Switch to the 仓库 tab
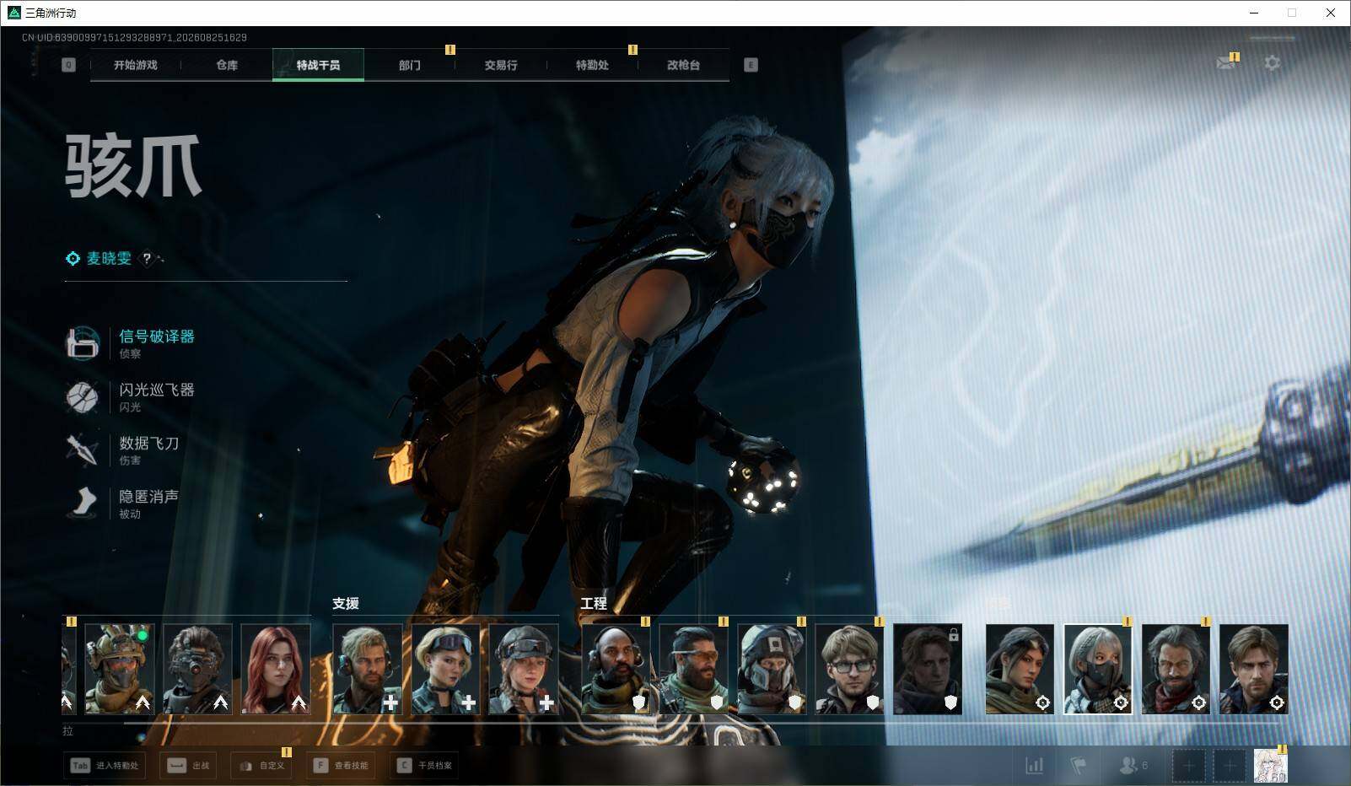 (227, 65)
